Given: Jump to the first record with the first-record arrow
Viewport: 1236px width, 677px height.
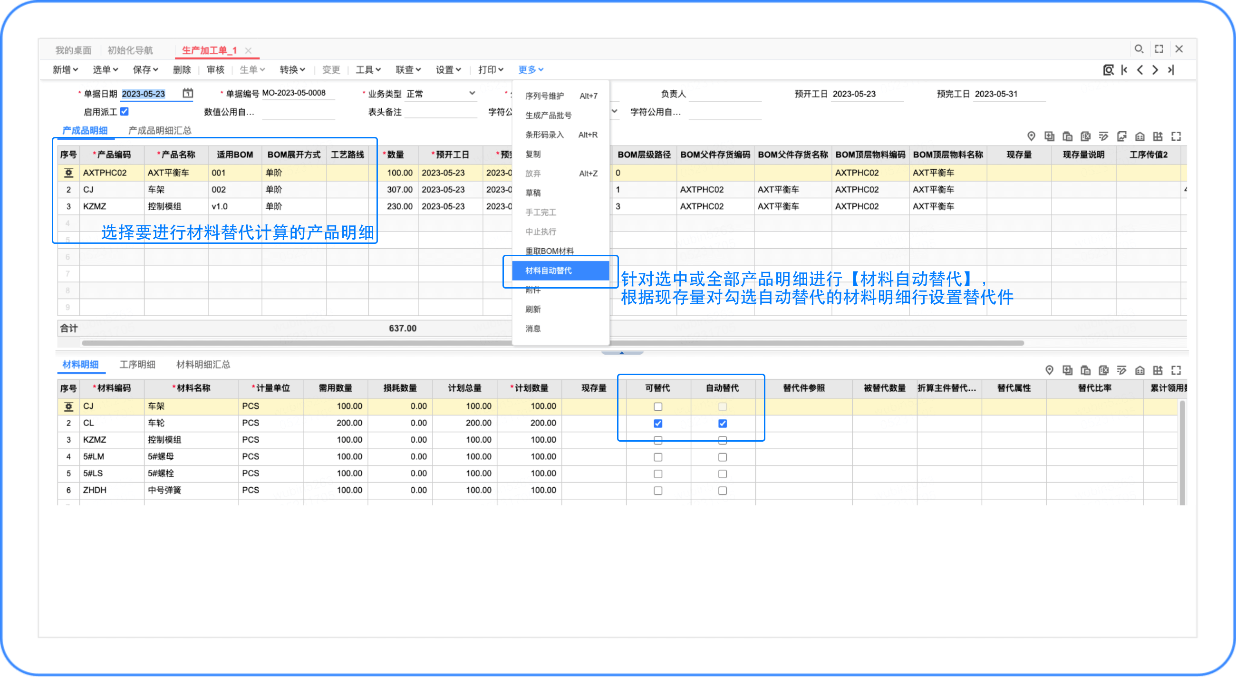Looking at the screenshot, I should (x=1124, y=70).
